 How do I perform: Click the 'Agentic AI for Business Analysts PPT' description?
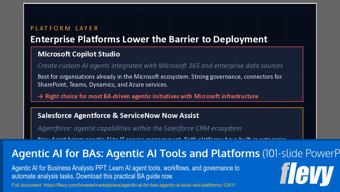(x=126, y=172)
